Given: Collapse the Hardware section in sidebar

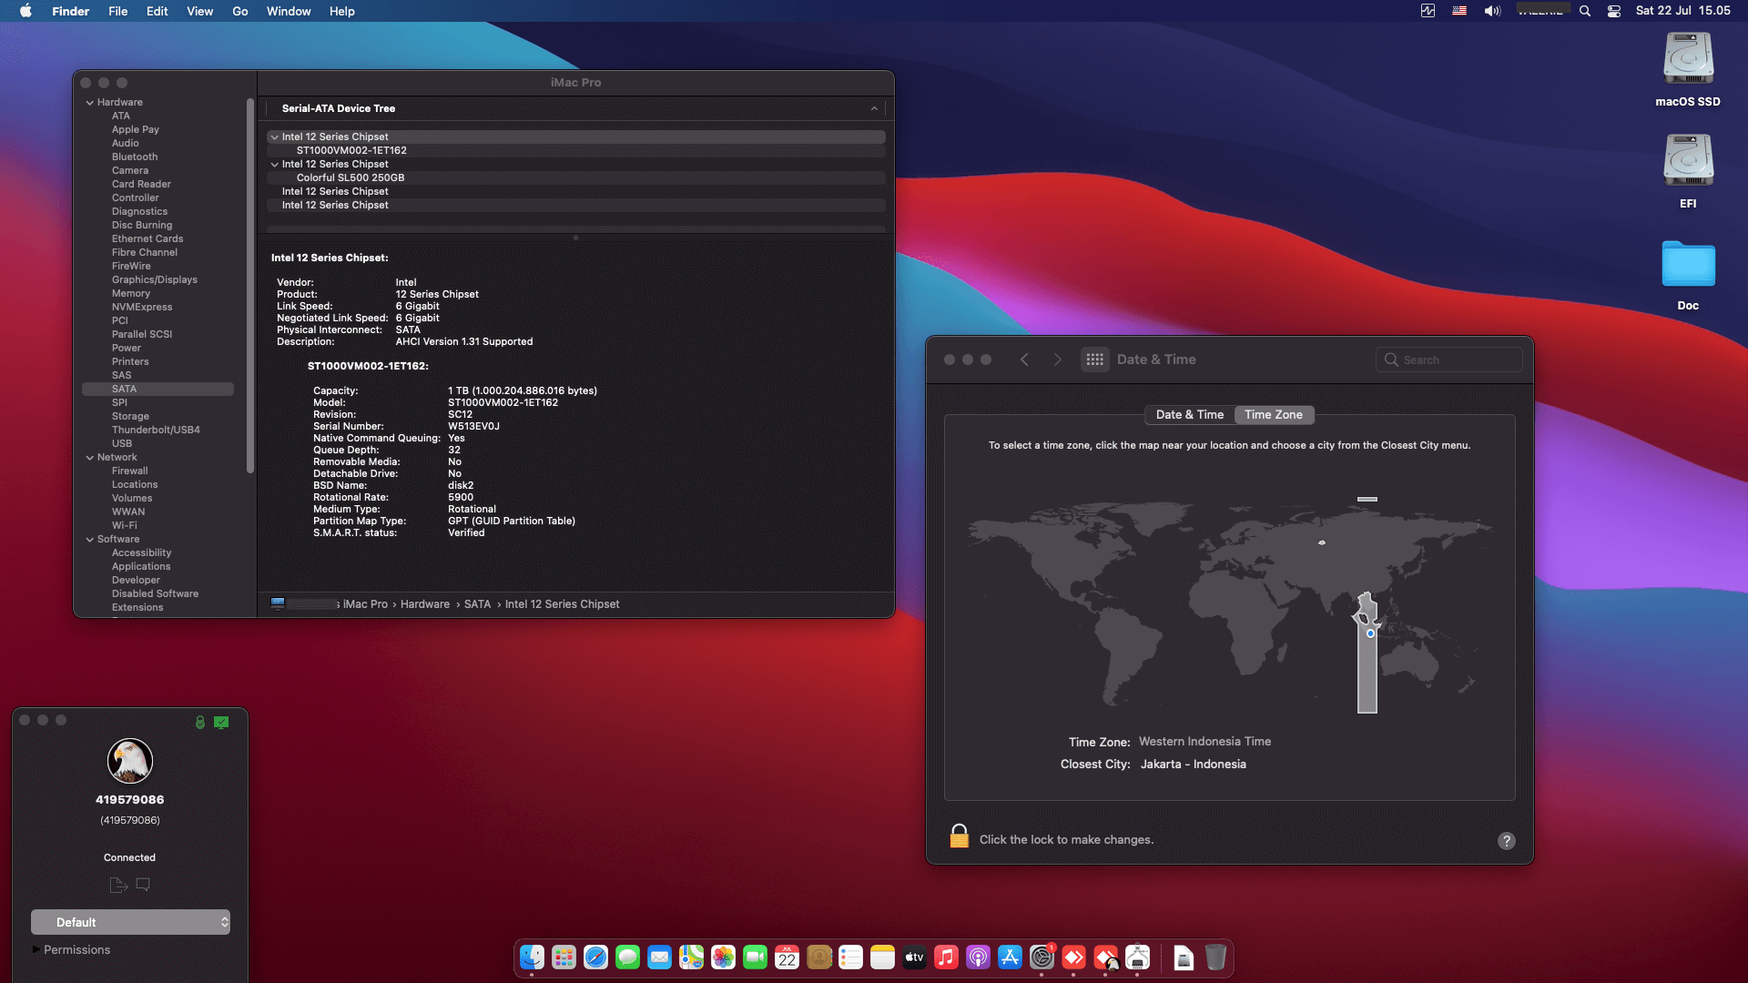Looking at the screenshot, I should (x=90, y=103).
